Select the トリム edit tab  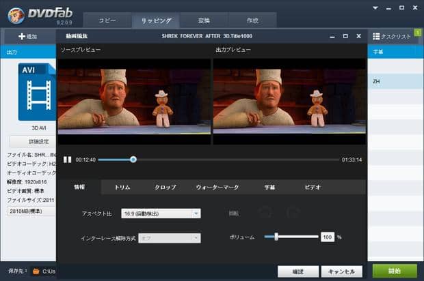(122, 187)
